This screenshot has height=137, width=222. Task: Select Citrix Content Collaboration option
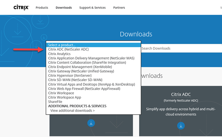click(94, 63)
